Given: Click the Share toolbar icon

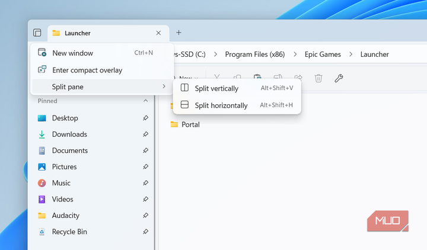Looking at the screenshot, I should coord(298,77).
